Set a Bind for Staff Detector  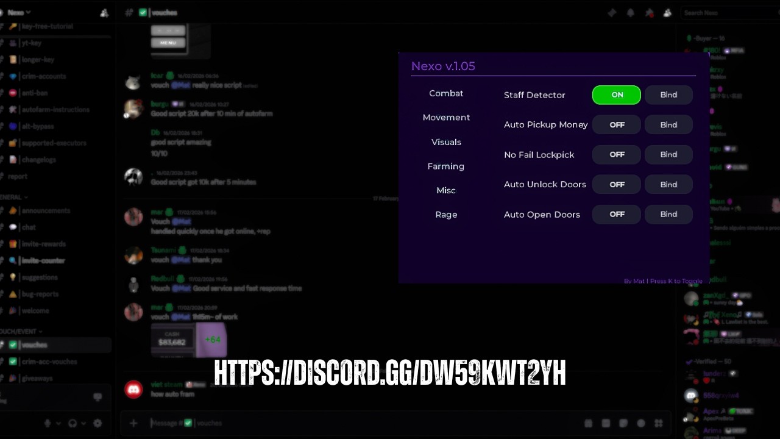click(668, 95)
